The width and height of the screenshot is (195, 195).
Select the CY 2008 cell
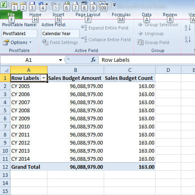[x=29, y=110]
